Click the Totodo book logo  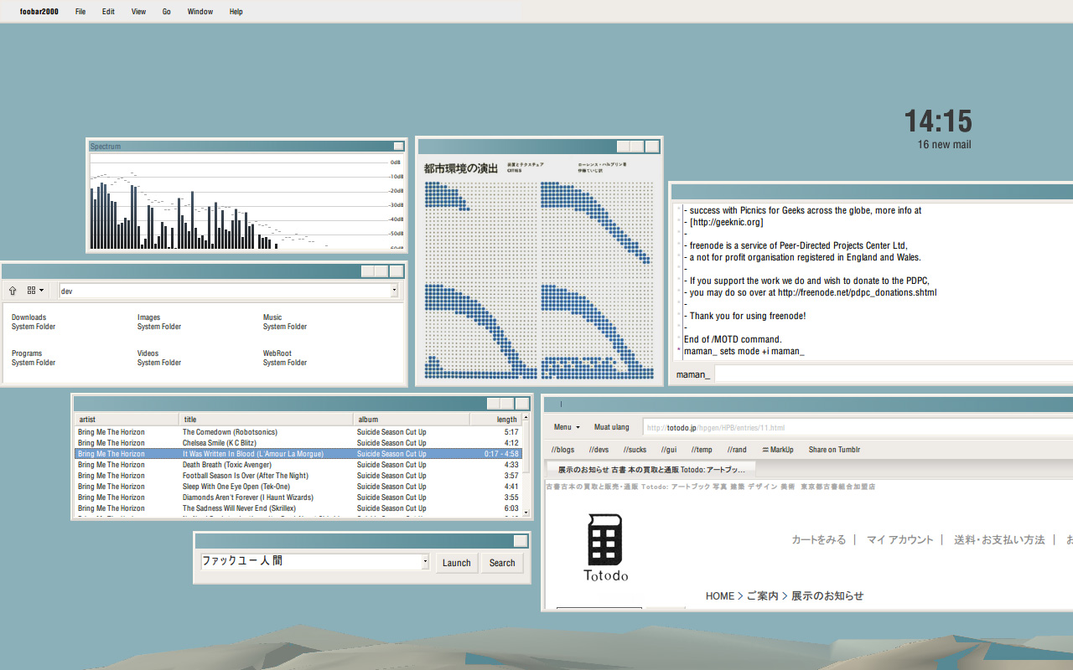point(605,547)
